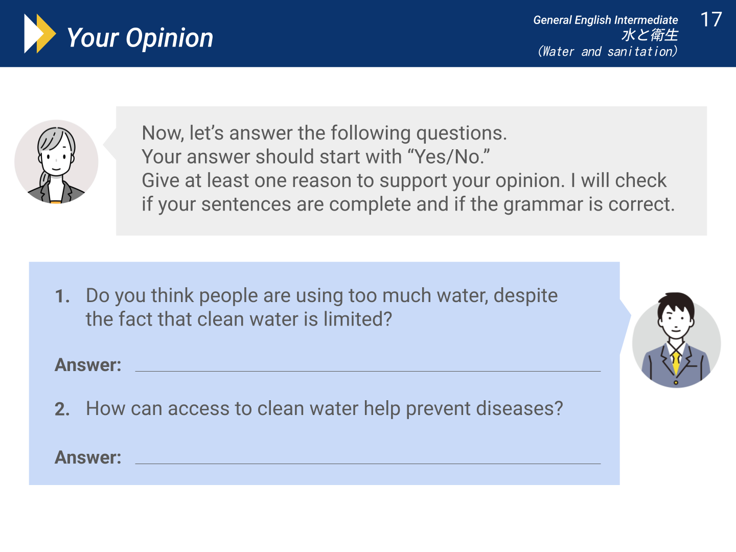This screenshot has height=552, width=736.
Task: Click the yellow-white arrow logo icon
Action: [x=40, y=34]
